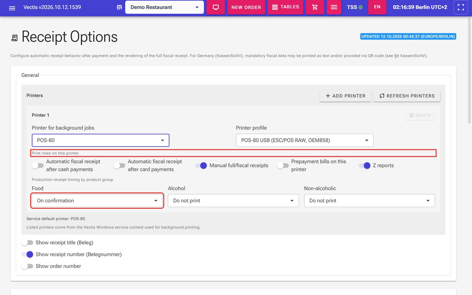Click the 'Receipt Options' page title
Image resolution: width=472 pixels, height=295 pixels.
tap(70, 37)
